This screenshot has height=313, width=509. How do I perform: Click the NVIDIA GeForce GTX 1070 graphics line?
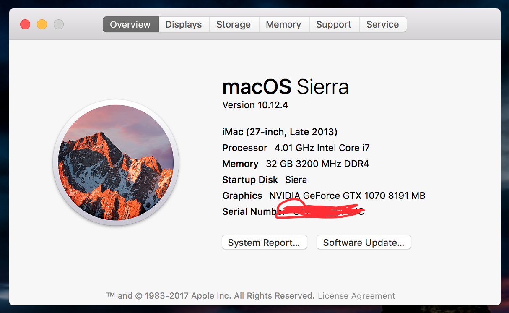click(x=324, y=196)
